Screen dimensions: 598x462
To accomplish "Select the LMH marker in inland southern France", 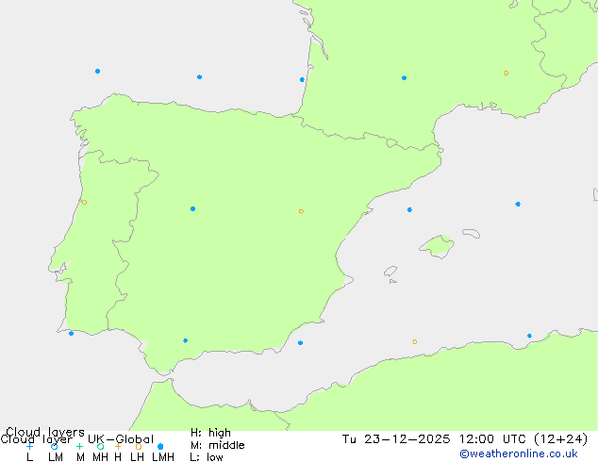I will (405, 78).
